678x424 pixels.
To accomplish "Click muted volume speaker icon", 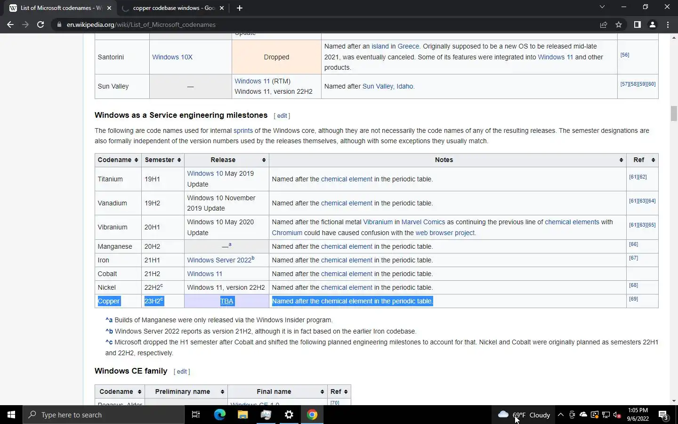I will tap(617, 415).
